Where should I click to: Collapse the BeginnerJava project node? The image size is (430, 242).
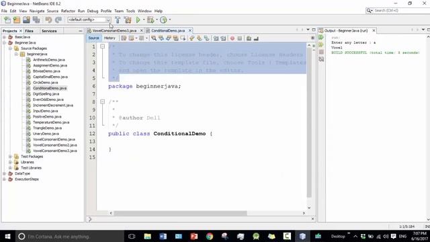pos(4,43)
